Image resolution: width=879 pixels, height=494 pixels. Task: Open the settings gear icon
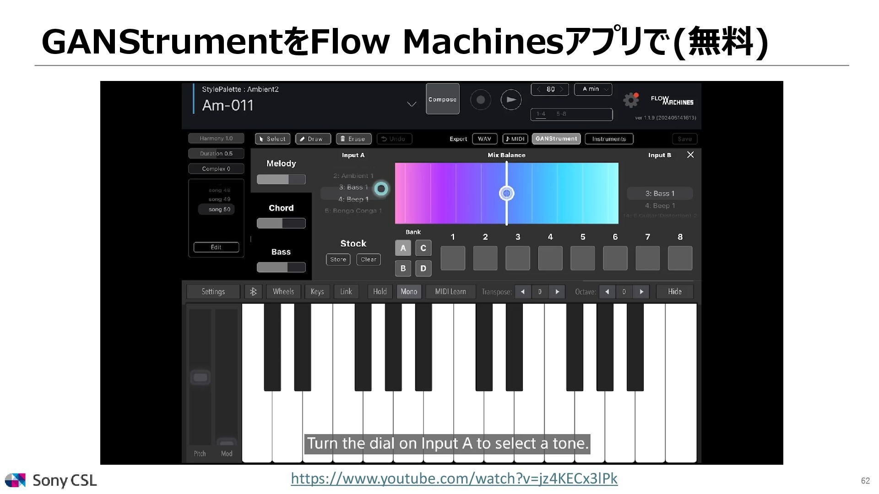coord(631,100)
